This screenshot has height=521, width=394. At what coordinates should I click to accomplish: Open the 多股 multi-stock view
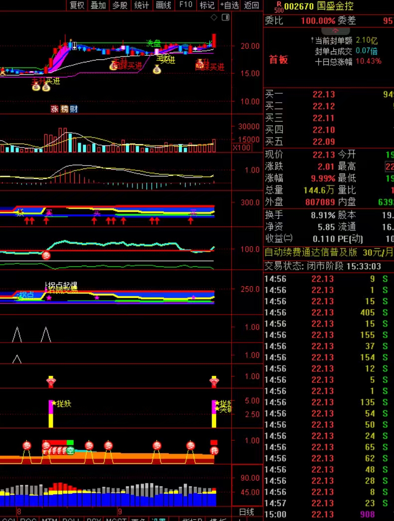tap(120, 5)
